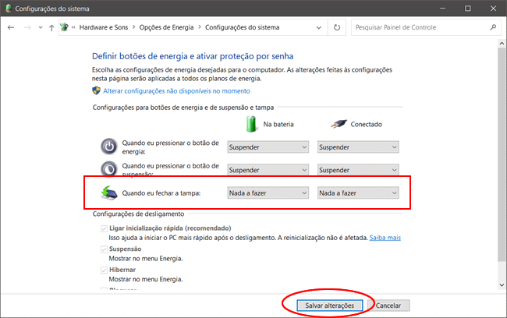Go to Hardware e Sons breadcrumb
Screen dimensions: 507x318
point(102,27)
